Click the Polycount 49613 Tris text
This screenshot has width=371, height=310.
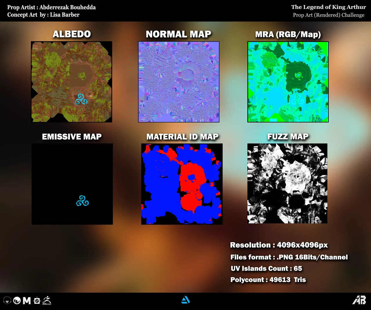click(268, 280)
